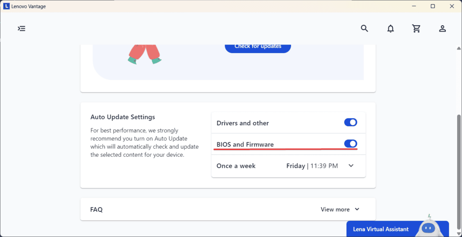Click the FAQ section heading
This screenshot has width=462, height=237.
tap(97, 210)
